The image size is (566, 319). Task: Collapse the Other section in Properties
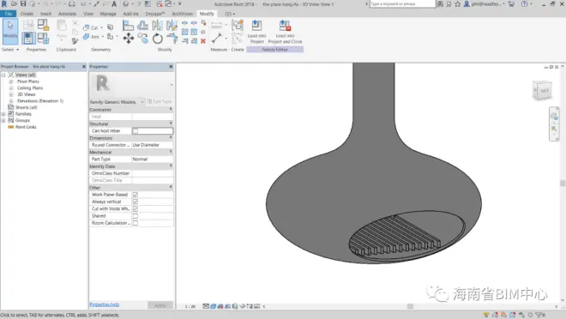tap(171, 187)
